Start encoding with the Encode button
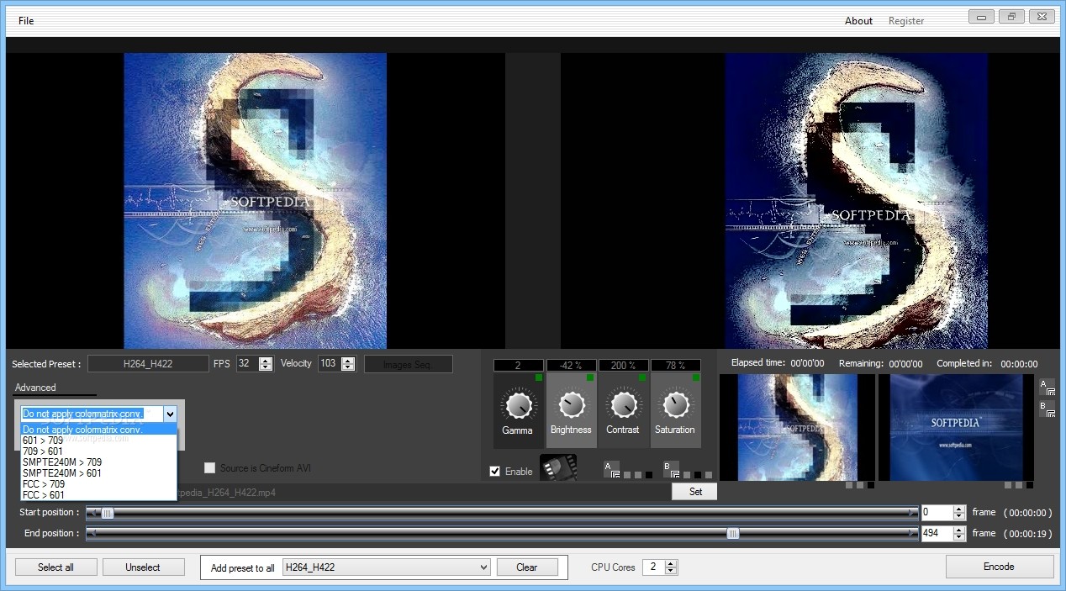Viewport: 1066px width, 591px height. pos(999,567)
